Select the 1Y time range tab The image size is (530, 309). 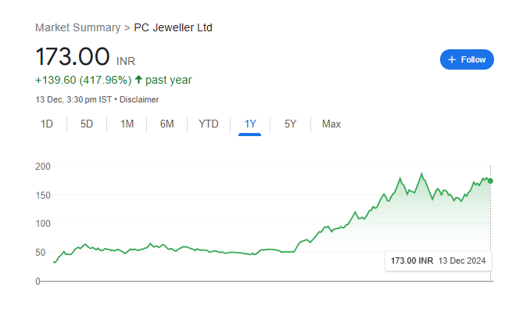(x=250, y=124)
